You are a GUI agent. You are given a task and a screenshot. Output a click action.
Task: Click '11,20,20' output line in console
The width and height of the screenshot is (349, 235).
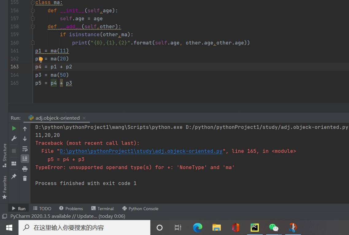47,135
